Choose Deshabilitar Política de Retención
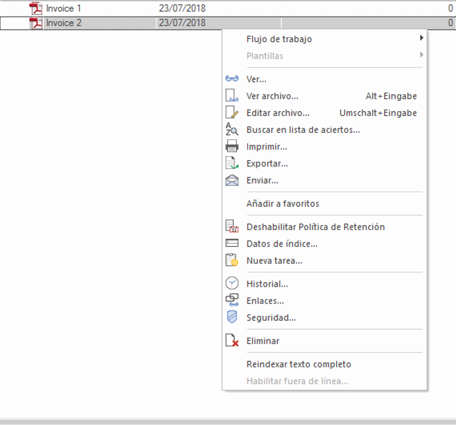This screenshot has width=456, height=425. (325, 227)
